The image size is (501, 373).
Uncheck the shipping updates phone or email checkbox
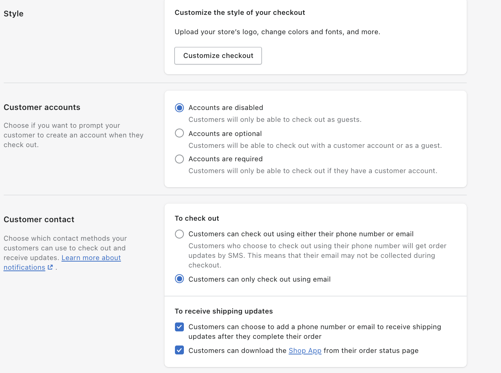(x=179, y=327)
